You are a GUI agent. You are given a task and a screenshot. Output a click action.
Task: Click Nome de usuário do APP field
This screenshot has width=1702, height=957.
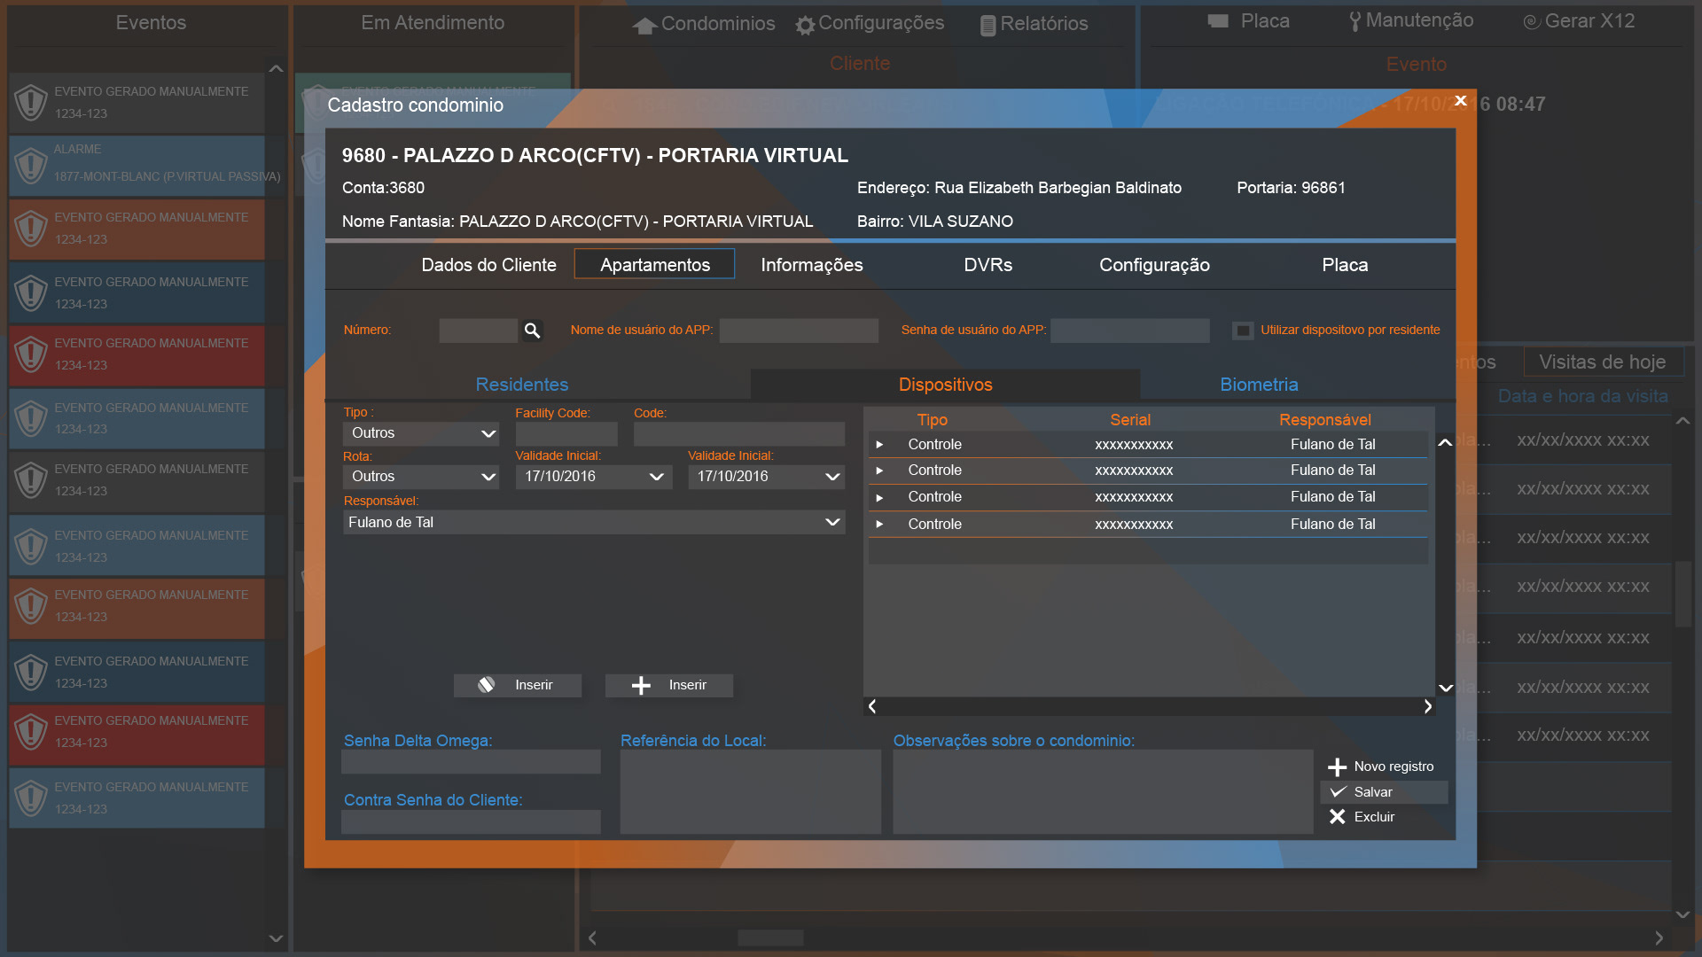[x=799, y=331]
